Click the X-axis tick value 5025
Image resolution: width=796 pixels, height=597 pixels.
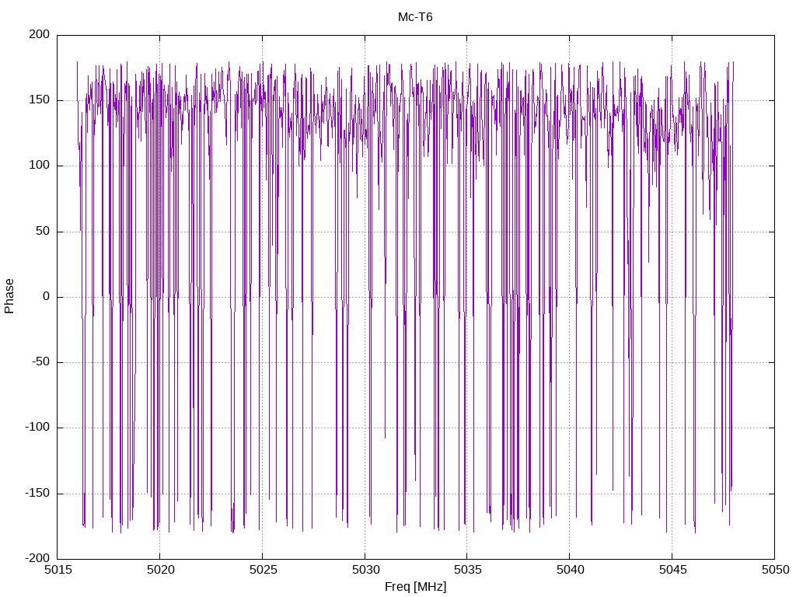click(263, 570)
